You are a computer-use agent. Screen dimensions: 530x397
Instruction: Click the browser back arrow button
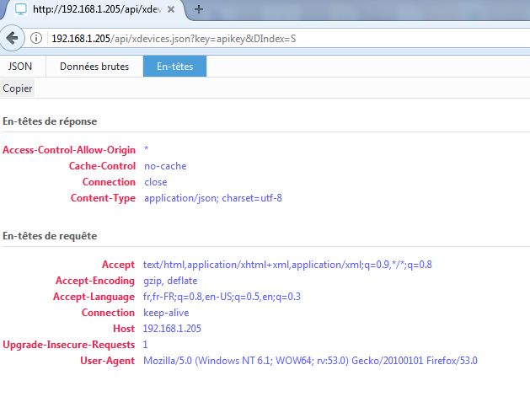(x=13, y=38)
